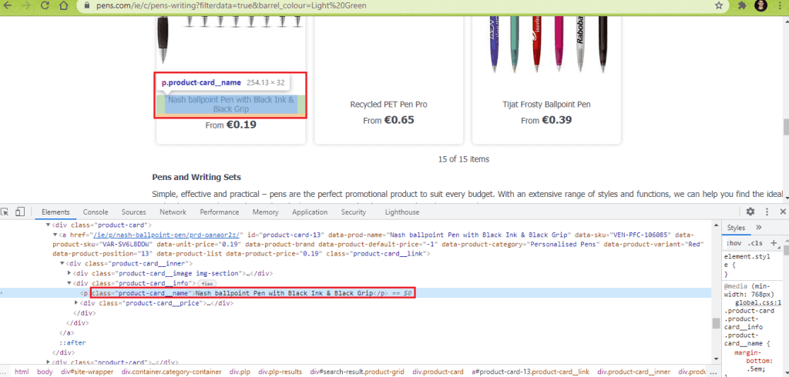Open global.css:1 source link

coord(758,303)
